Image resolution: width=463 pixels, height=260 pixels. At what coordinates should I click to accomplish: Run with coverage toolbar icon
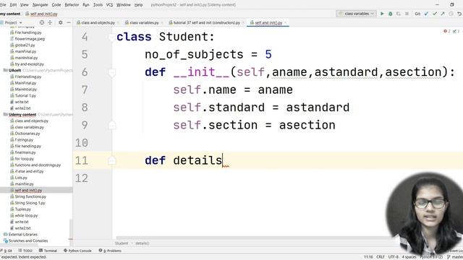point(399,14)
